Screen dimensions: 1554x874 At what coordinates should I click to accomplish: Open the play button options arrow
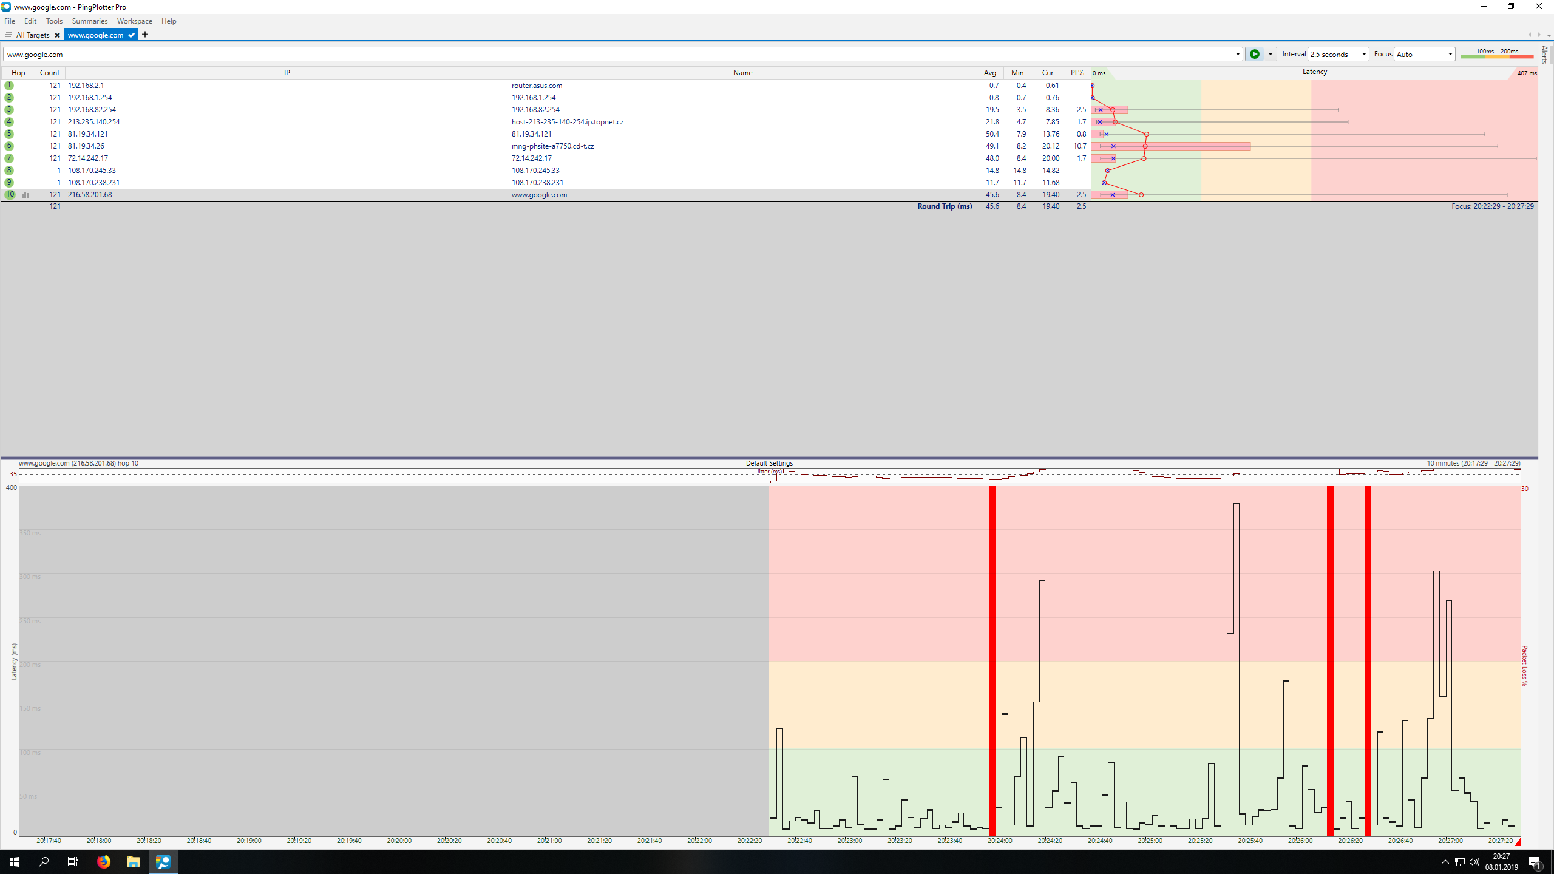click(1270, 54)
